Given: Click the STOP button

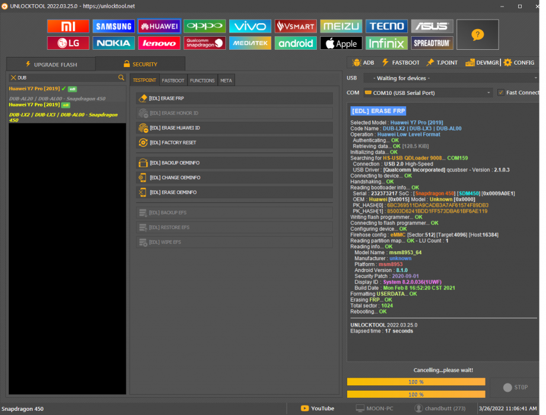Looking at the screenshot, I should point(515,388).
